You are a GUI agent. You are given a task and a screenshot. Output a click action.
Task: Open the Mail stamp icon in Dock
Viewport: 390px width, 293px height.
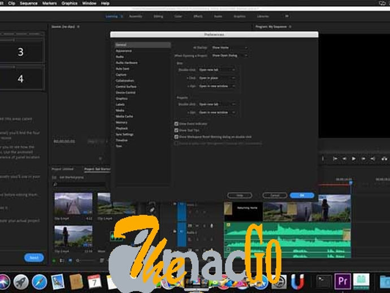click(x=58, y=282)
